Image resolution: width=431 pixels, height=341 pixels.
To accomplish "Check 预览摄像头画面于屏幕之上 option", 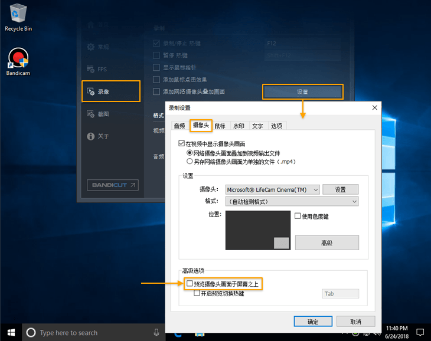I will point(190,283).
